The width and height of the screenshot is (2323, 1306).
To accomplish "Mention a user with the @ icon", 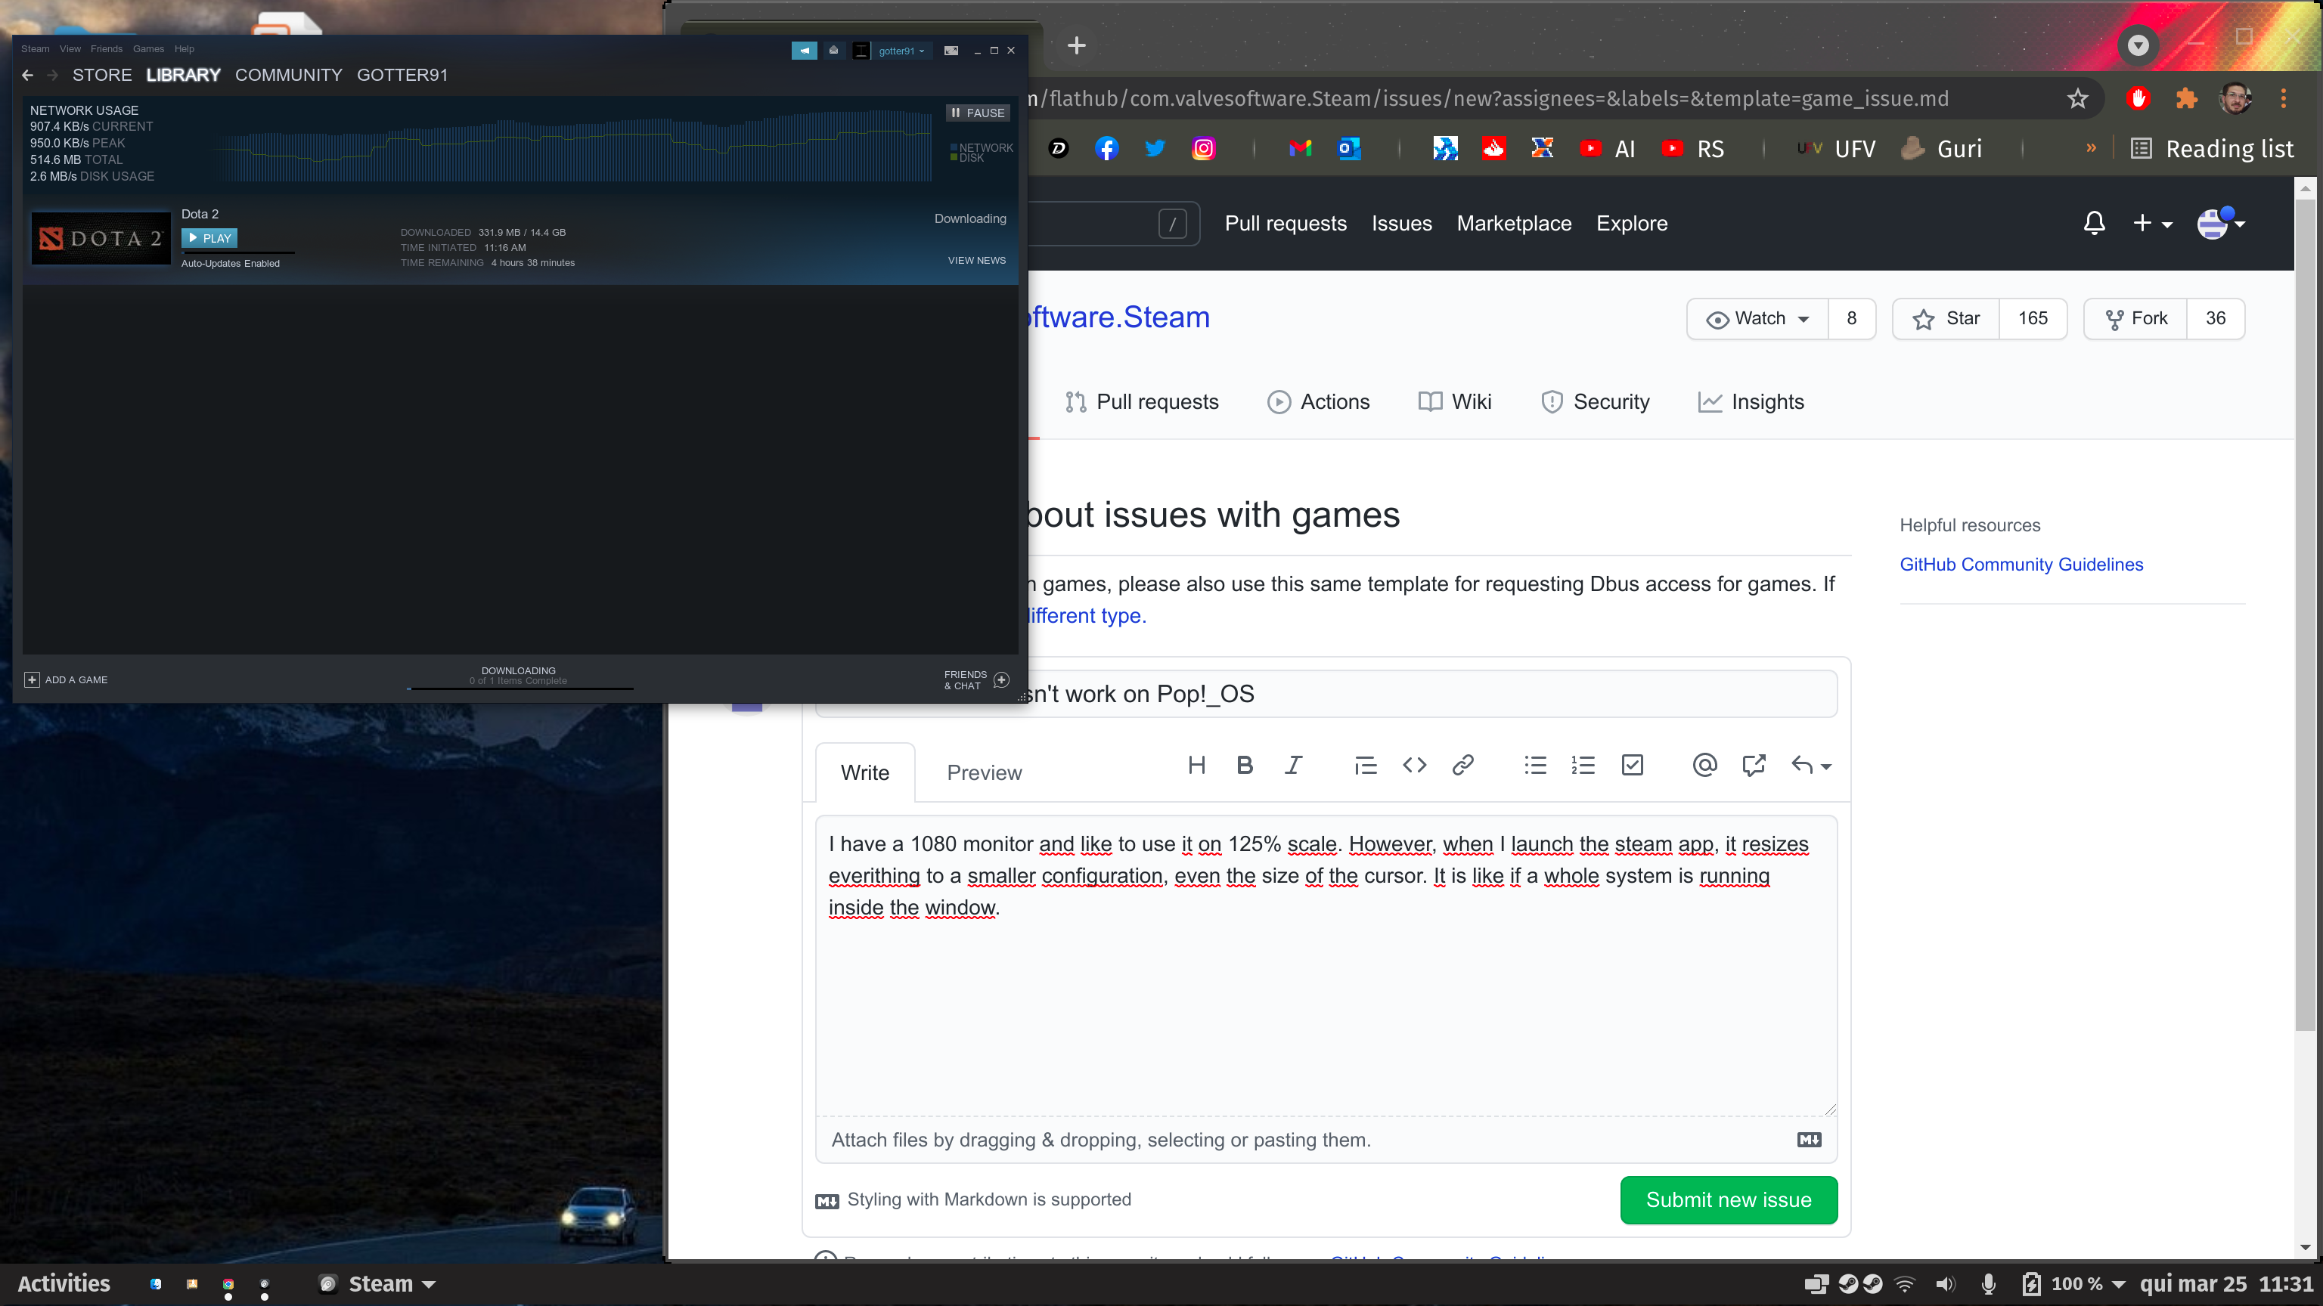I will click(1704, 765).
